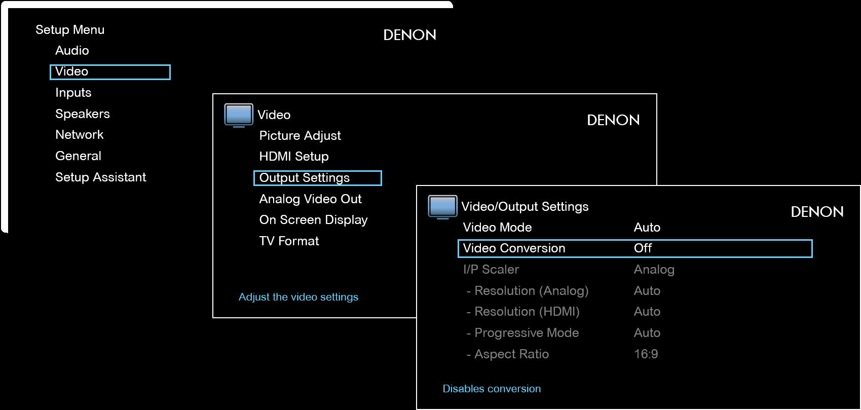This screenshot has height=410, width=861.
Task: Click the monitor icon beside Video/Output Settings
Action: tap(442, 207)
